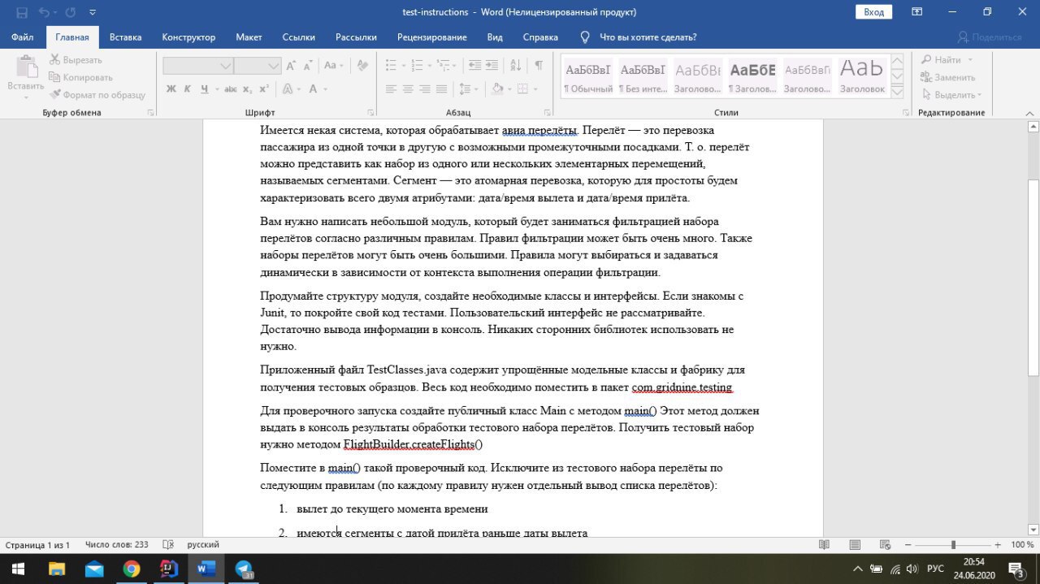Image resolution: width=1040 pixels, height=584 pixels.
Task: Increase paragraph indent
Action: (x=493, y=66)
